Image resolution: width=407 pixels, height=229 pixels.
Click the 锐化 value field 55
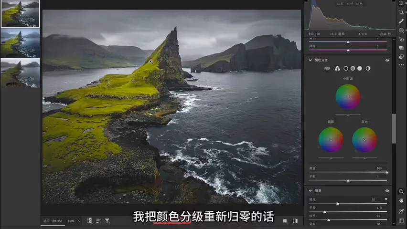click(376, 199)
